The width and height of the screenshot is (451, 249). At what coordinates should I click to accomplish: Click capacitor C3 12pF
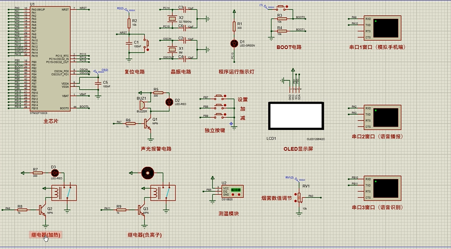coord(184,9)
